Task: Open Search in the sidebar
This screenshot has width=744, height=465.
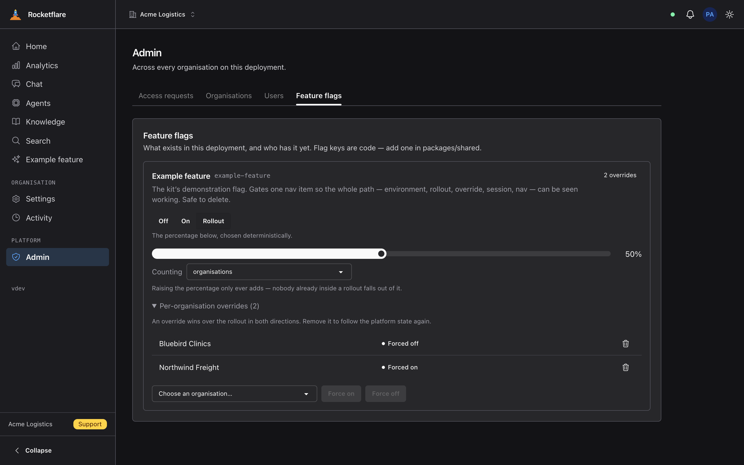Action: click(58, 141)
